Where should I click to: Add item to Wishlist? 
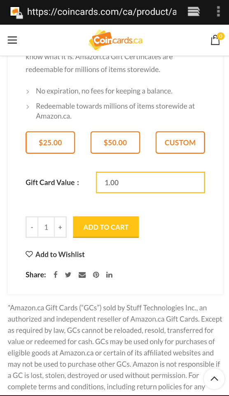55,254
